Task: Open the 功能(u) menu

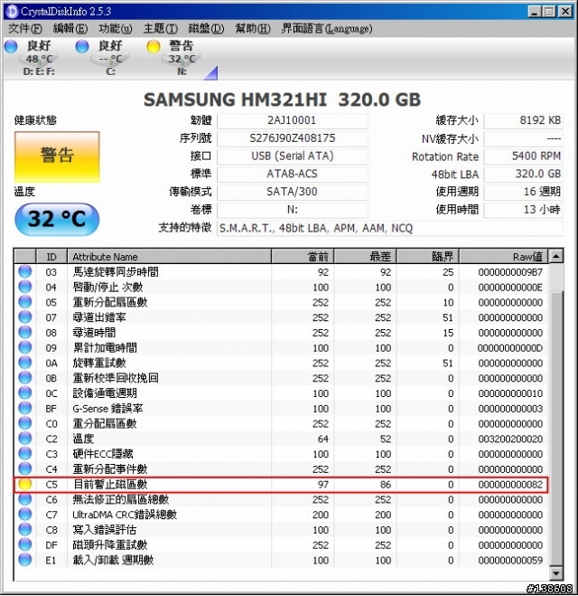Action: pos(116,29)
